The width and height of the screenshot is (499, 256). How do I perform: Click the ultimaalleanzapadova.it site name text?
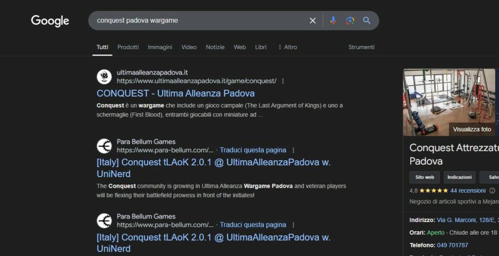click(153, 73)
